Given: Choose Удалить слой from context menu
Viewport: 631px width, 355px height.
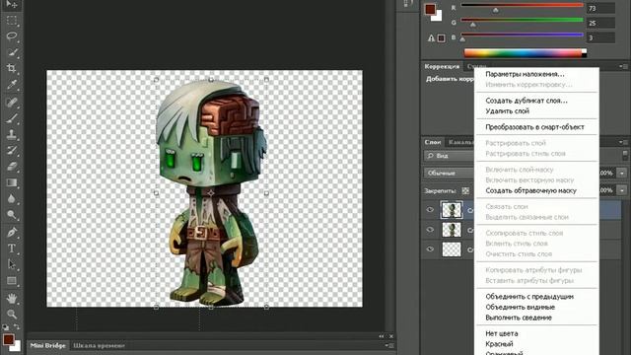Looking at the screenshot, I should 507,111.
